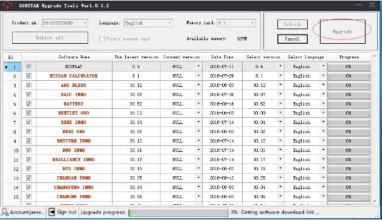Open Select language dropdown for BATTERY row

pyautogui.click(x=323, y=104)
